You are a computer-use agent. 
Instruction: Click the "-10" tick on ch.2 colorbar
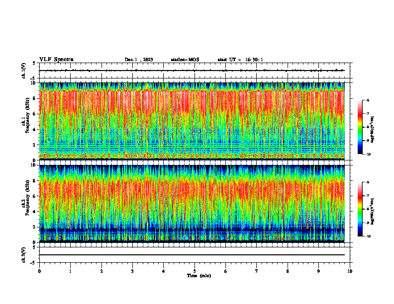(x=368, y=236)
